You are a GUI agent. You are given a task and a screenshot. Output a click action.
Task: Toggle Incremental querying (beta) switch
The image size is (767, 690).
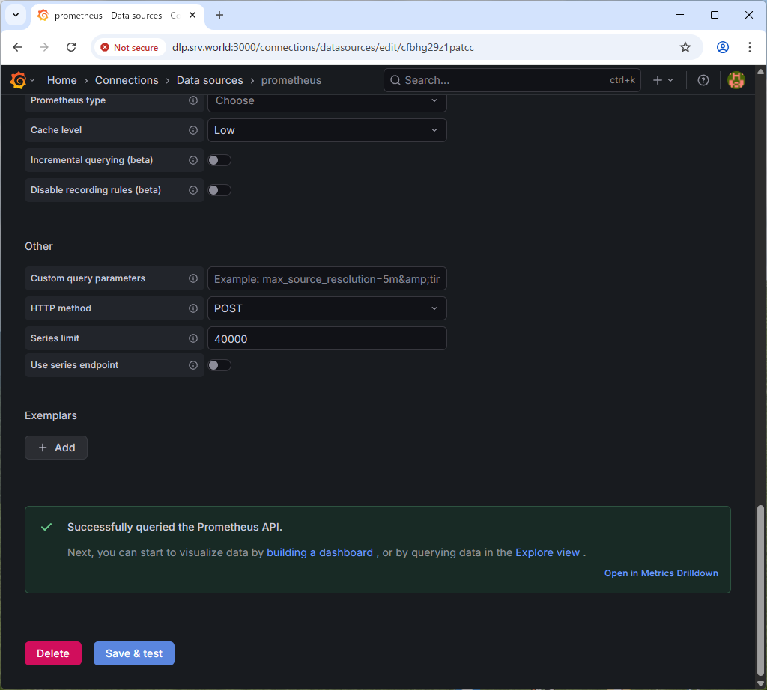coord(219,160)
